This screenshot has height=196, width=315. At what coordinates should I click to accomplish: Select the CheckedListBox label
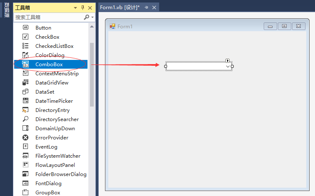pos(55,46)
